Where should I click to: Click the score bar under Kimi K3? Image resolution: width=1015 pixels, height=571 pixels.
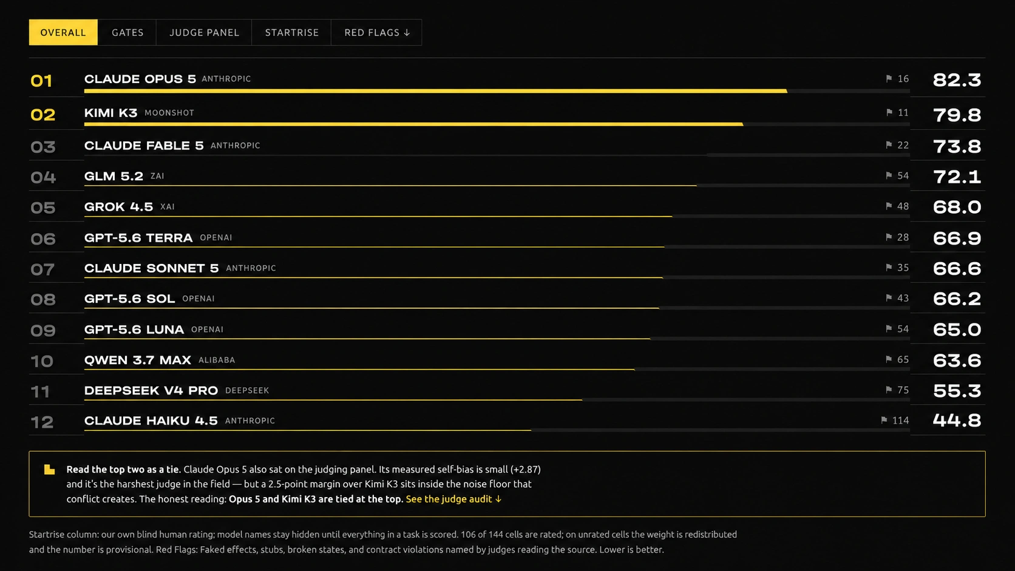[497, 124]
